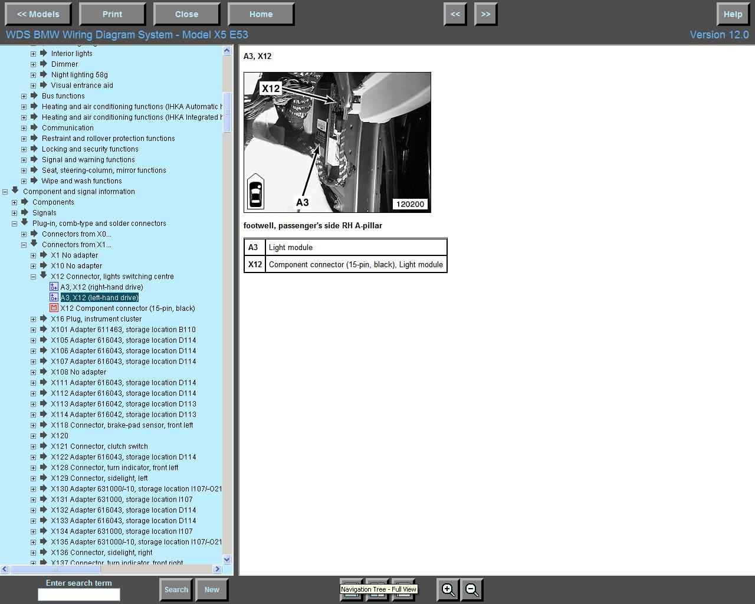Open the red X12 component connector pin icon

(54, 308)
